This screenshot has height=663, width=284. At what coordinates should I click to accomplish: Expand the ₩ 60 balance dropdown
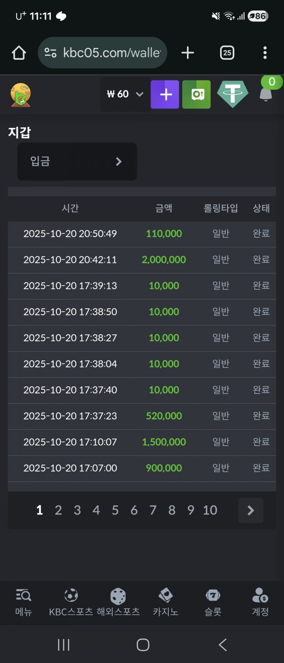[x=124, y=94]
